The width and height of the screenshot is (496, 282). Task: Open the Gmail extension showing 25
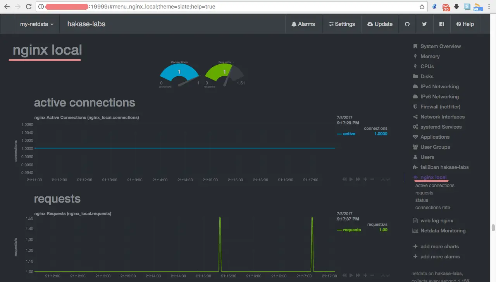[x=446, y=7]
